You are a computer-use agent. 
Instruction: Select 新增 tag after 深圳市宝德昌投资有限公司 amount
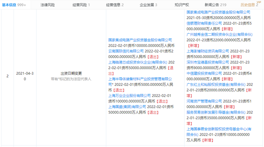(x=236, y=68)
